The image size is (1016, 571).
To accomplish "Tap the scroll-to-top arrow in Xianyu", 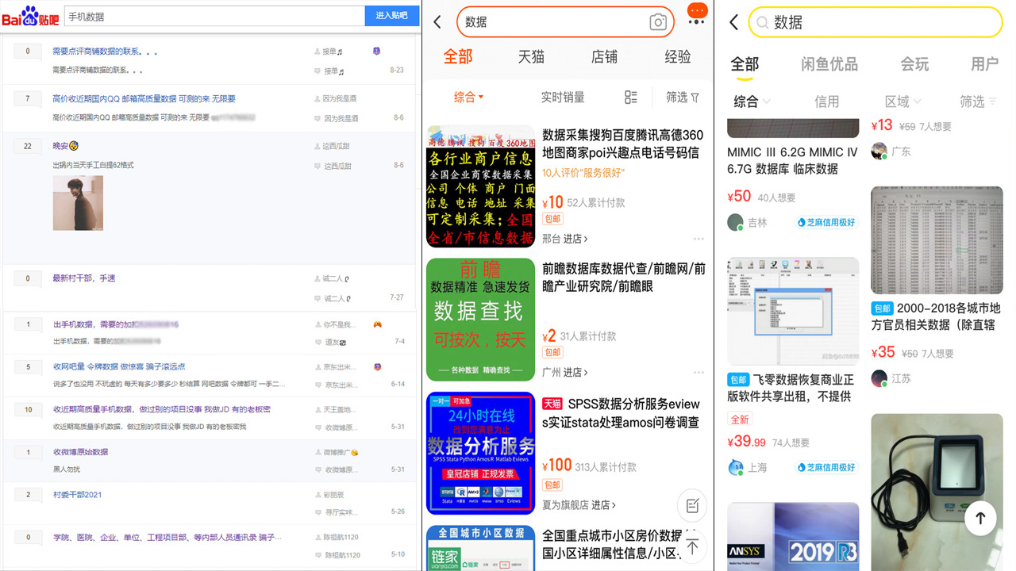I will click(x=980, y=518).
